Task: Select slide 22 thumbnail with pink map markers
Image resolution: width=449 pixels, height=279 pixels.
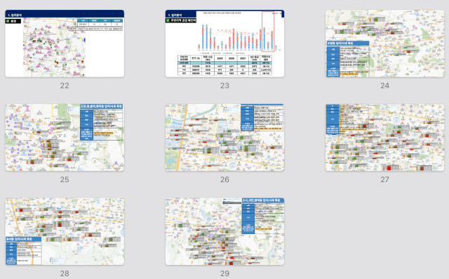Action: (x=65, y=44)
